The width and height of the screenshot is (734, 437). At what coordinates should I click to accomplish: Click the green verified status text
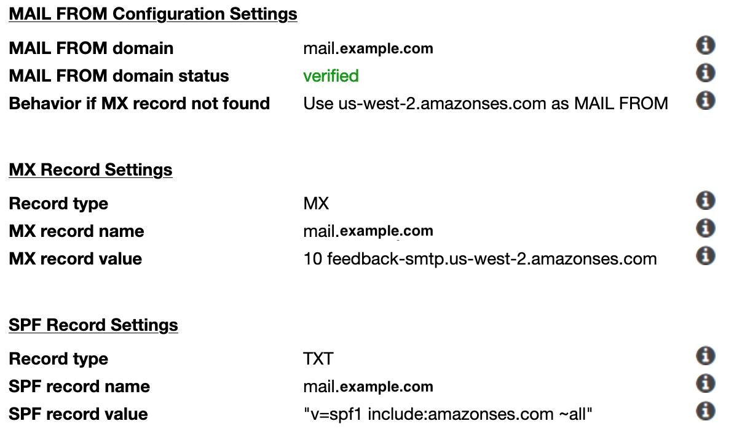tap(331, 76)
